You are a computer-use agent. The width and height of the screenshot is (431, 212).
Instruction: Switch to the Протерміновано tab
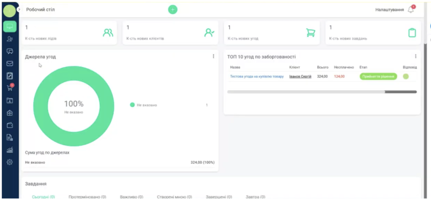coord(87,196)
